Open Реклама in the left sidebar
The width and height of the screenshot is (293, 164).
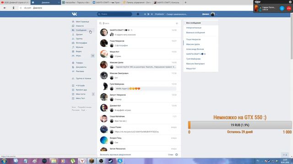point(80,72)
